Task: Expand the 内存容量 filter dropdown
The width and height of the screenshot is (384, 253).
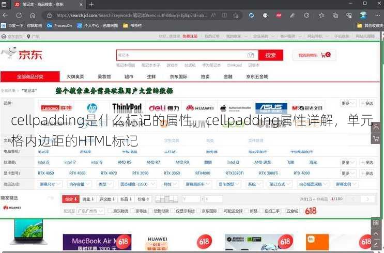Action: pos(79,184)
